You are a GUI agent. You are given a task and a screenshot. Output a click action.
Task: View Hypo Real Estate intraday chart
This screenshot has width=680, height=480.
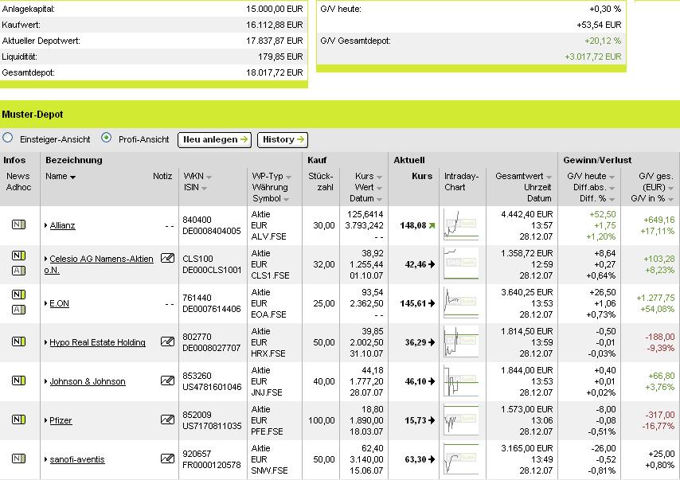(x=461, y=341)
